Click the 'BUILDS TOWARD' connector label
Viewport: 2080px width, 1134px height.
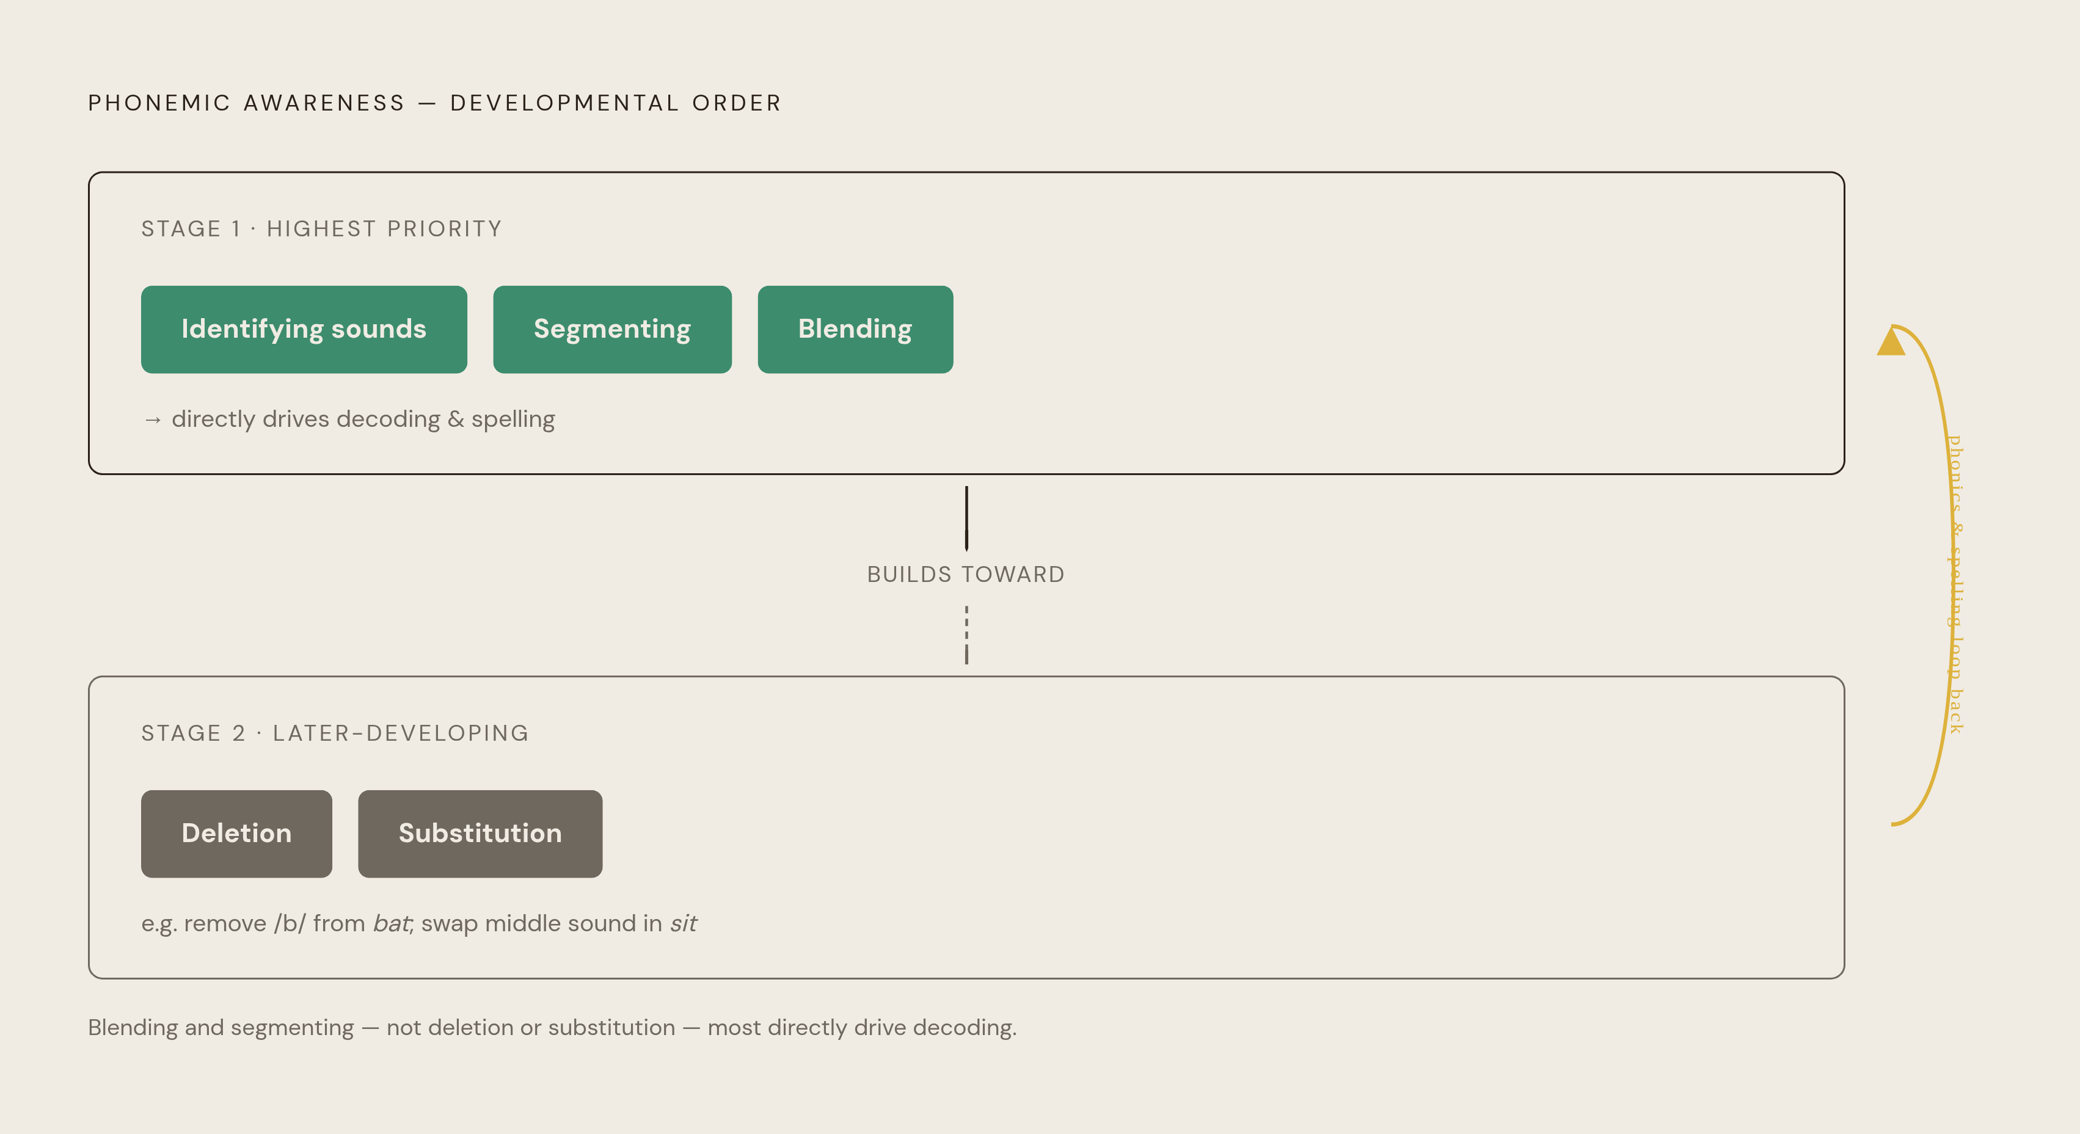point(966,575)
